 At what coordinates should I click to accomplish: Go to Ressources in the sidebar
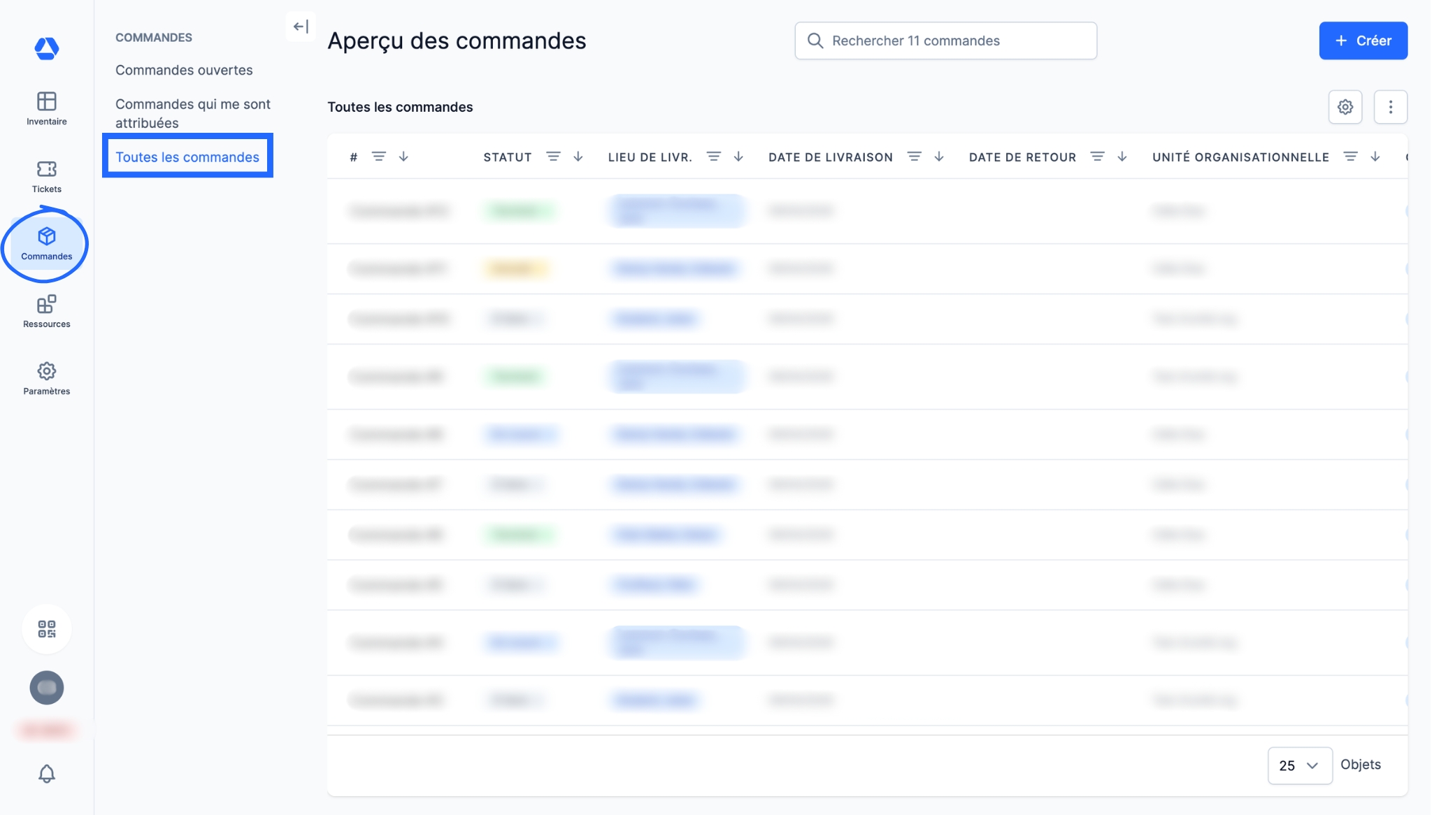pos(46,311)
